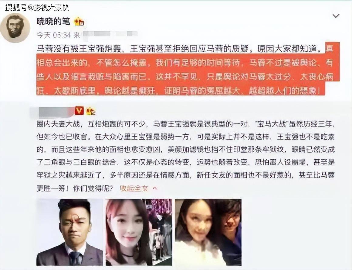Open the thumbnail of man in gray suit
The image size is (352, 270).
pos(69,232)
